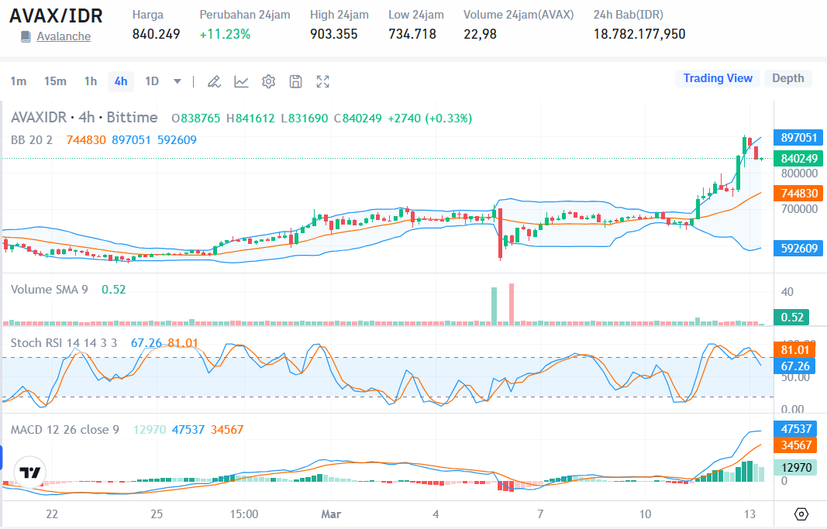827x529 pixels.
Task: Click the 22 date label on time axis
Action: (52, 514)
